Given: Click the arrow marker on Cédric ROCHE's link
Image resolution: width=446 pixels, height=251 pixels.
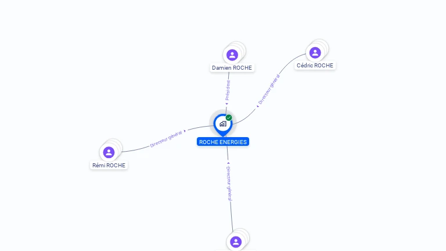Looking at the screenshot, I should 257,106.
